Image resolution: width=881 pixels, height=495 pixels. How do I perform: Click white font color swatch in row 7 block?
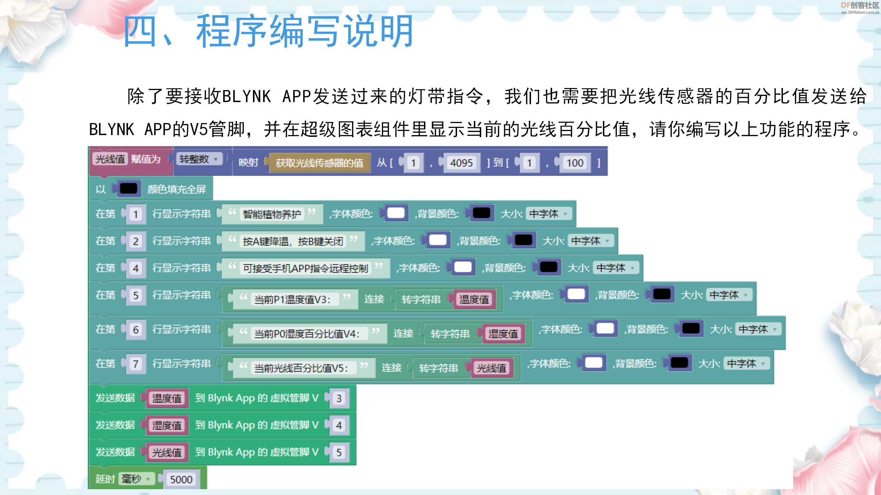[594, 363]
